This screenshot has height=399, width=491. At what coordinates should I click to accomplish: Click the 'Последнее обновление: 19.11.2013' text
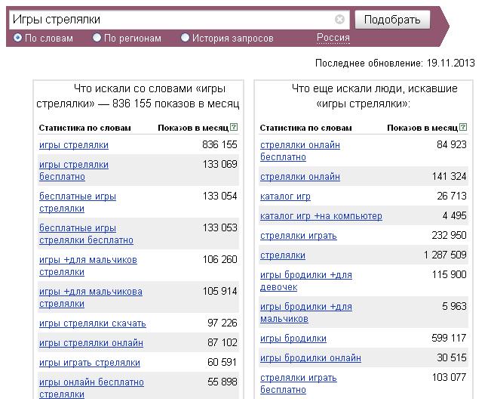click(395, 63)
